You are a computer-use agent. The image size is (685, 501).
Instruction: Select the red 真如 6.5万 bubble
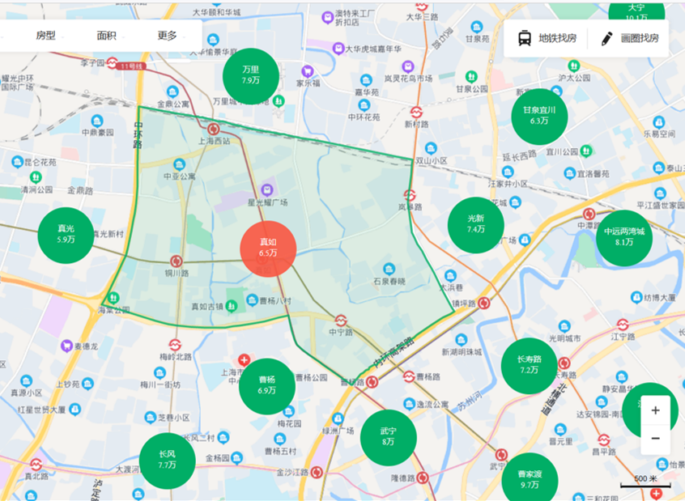(268, 248)
